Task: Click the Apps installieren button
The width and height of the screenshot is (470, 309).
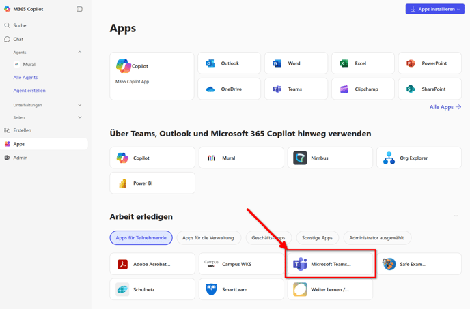Action: point(435,9)
